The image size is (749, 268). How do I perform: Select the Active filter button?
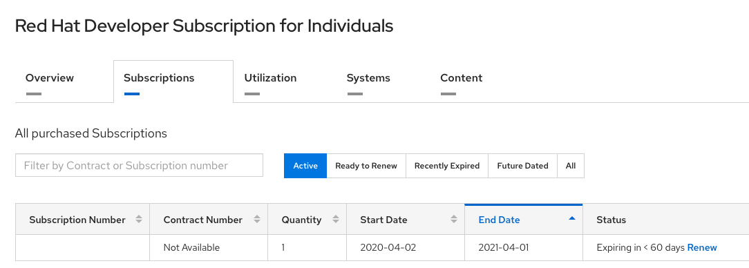coord(305,166)
